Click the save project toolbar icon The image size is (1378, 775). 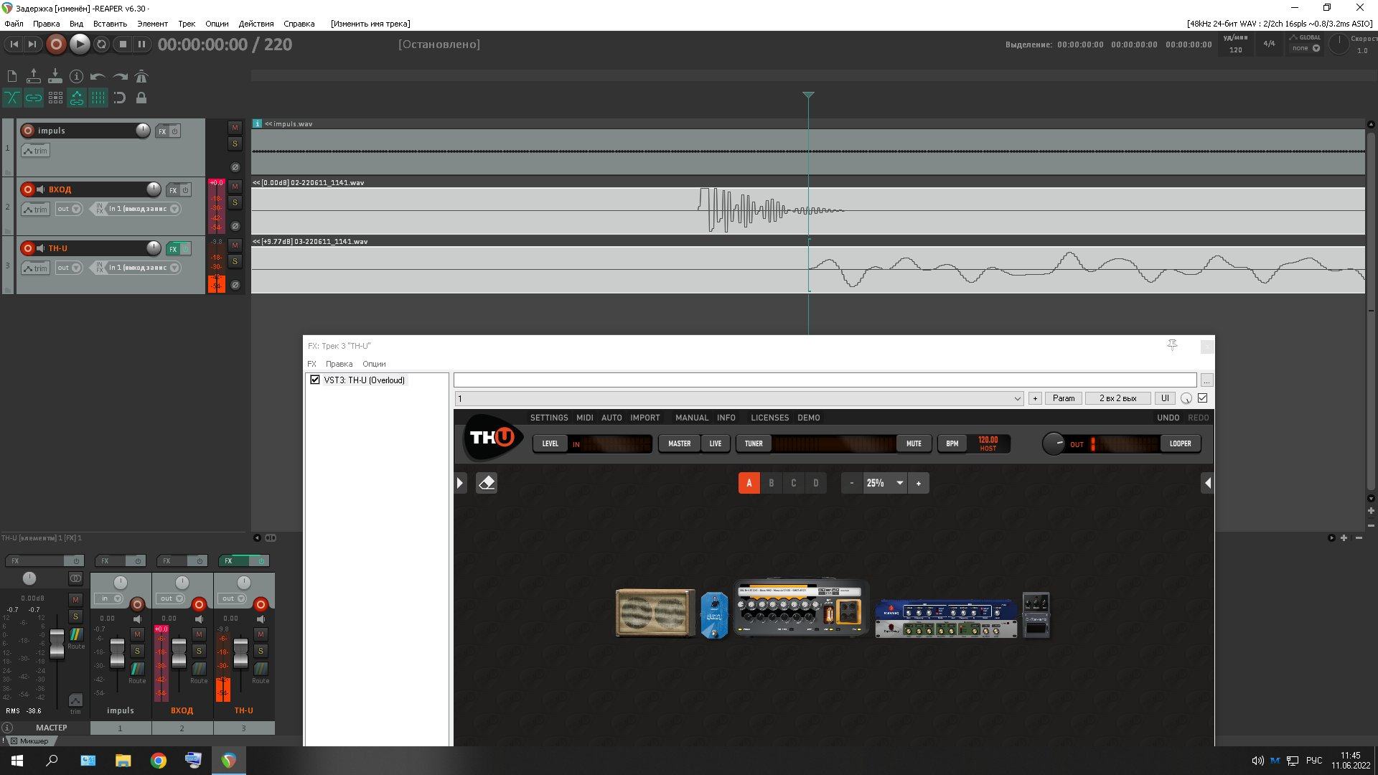(55, 76)
